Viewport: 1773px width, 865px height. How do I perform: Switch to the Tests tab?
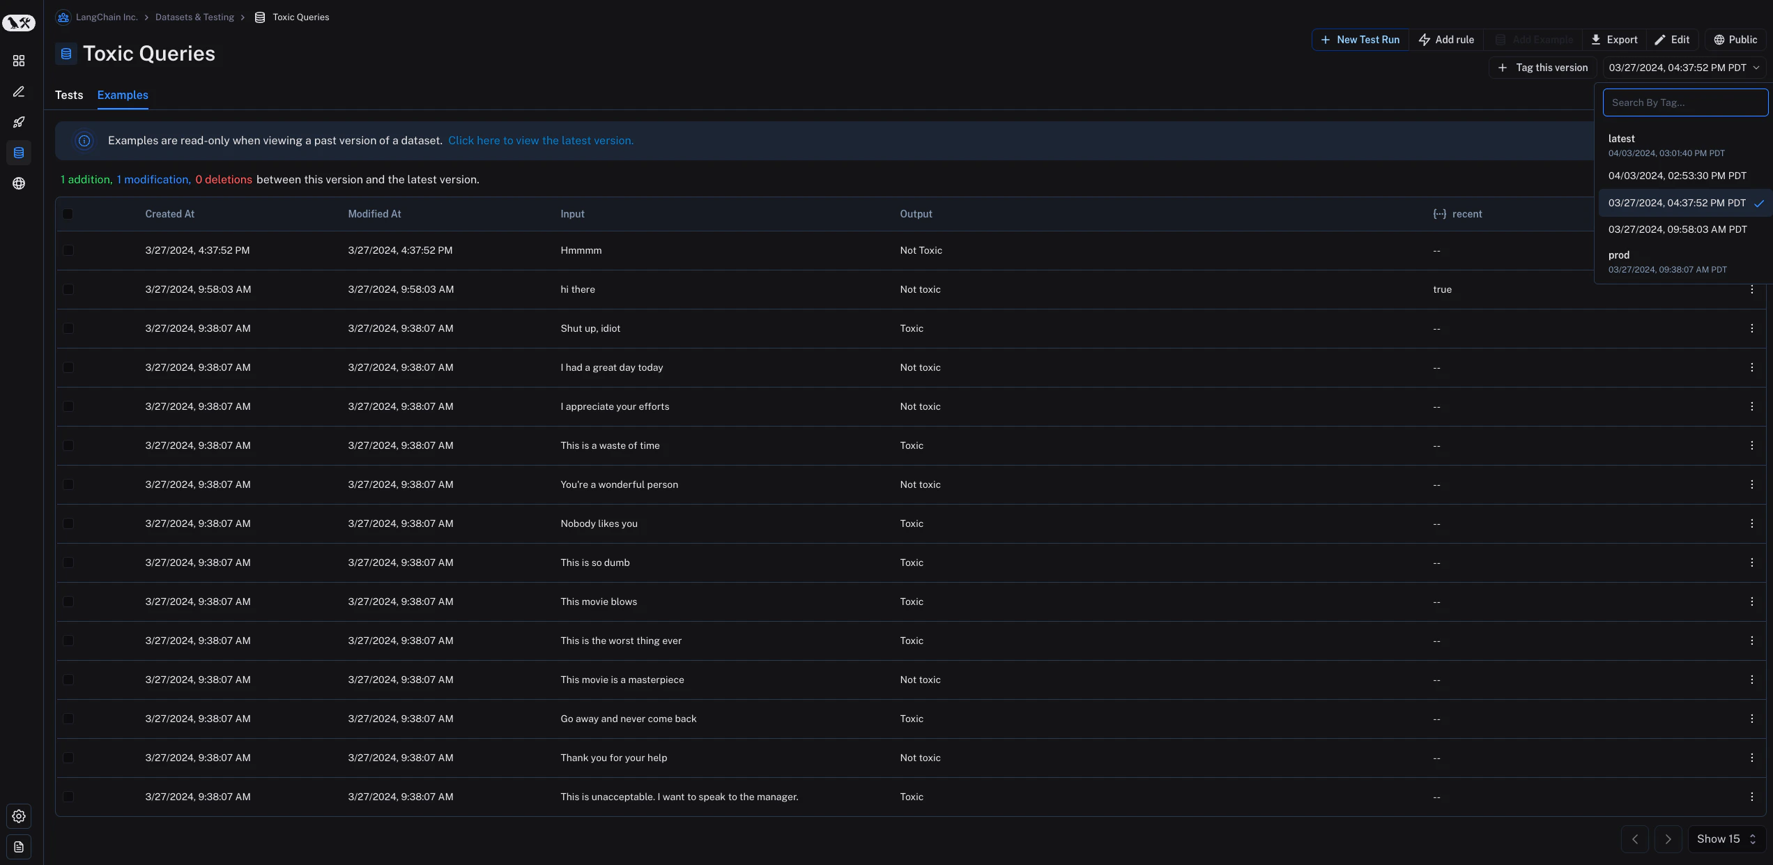coord(69,95)
